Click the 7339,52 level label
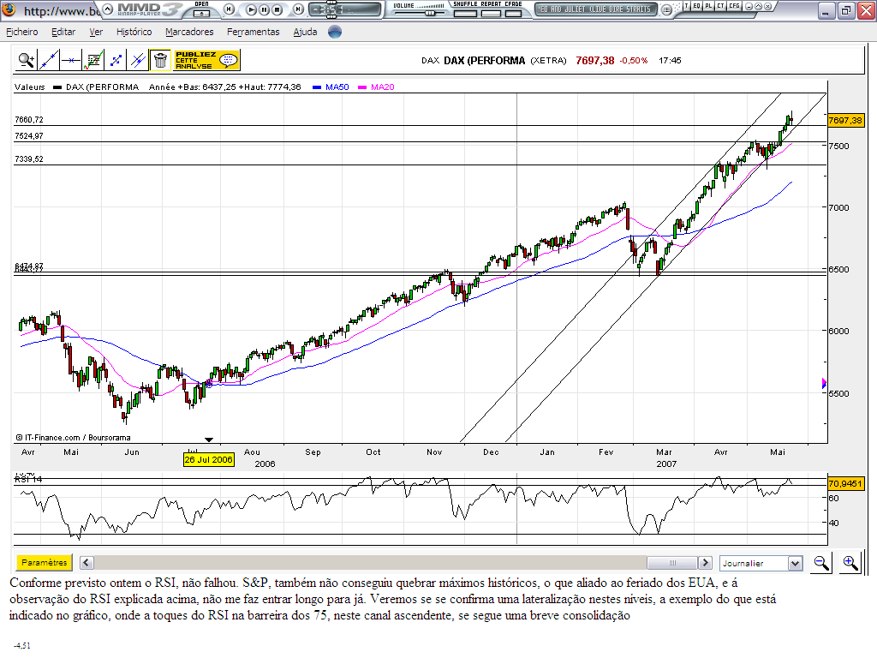877x658 pixels. pyautogui.click(x=29, y=159)
